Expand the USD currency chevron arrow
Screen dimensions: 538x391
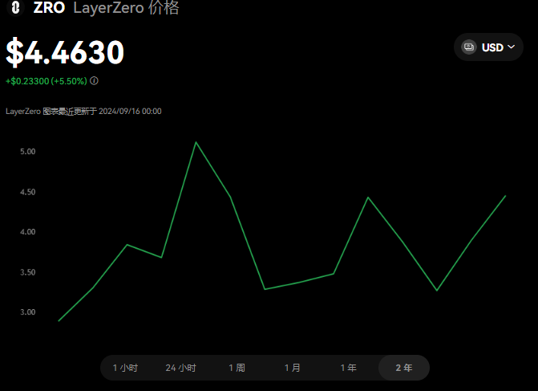click(512, 47)
